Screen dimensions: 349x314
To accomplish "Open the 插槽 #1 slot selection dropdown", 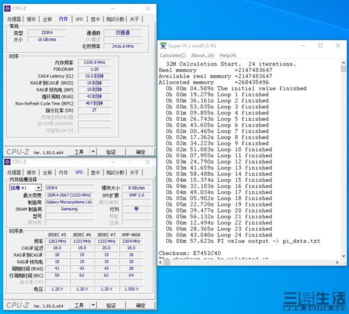I will [x=38, y=188].
